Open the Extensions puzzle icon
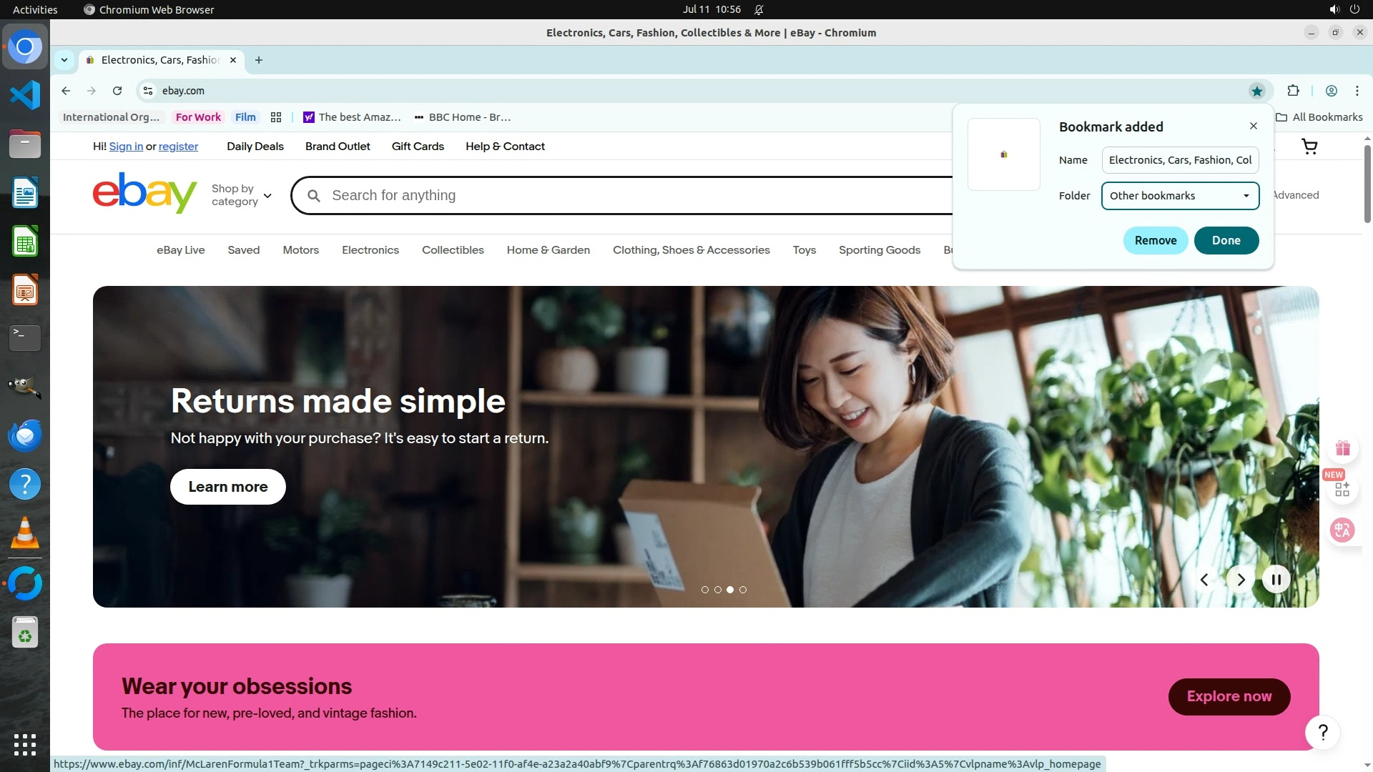Viewport: 1373px width, 772px height. (1293, 91)
